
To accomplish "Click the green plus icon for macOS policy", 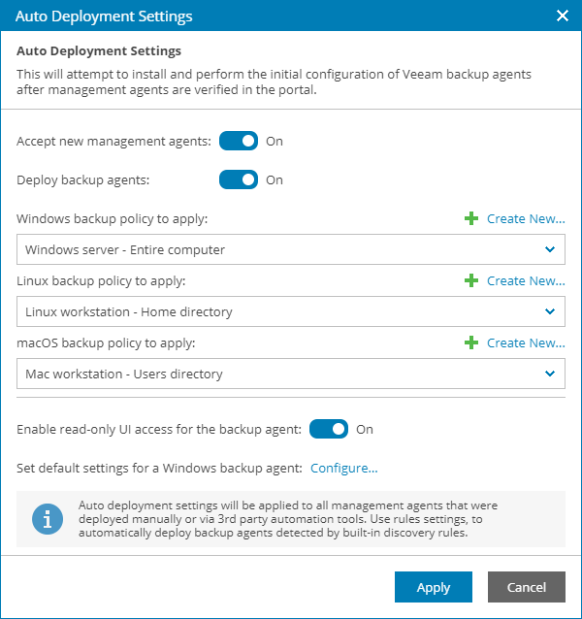I will (x=471, y=342).
